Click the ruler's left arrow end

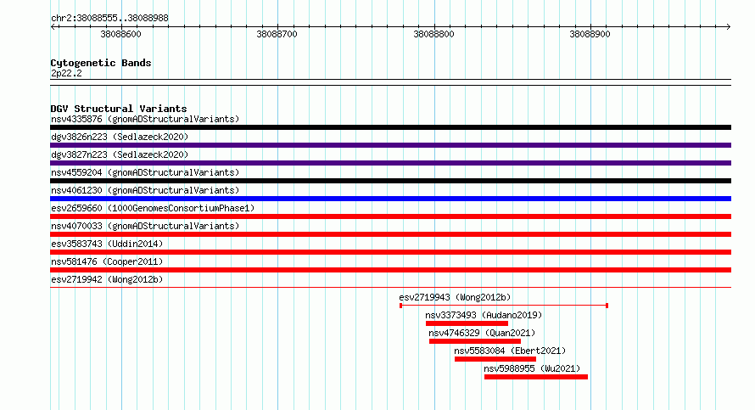tap(53, 27)
